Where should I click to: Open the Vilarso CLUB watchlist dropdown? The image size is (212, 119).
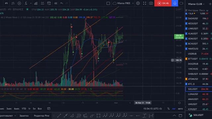(x=196, y=4)
